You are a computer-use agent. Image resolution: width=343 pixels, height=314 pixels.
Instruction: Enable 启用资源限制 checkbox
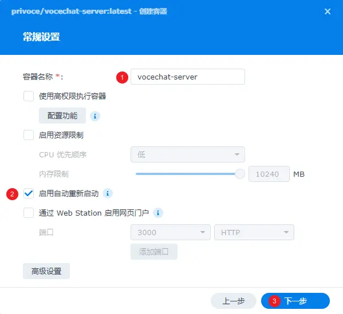coord(29,135)
